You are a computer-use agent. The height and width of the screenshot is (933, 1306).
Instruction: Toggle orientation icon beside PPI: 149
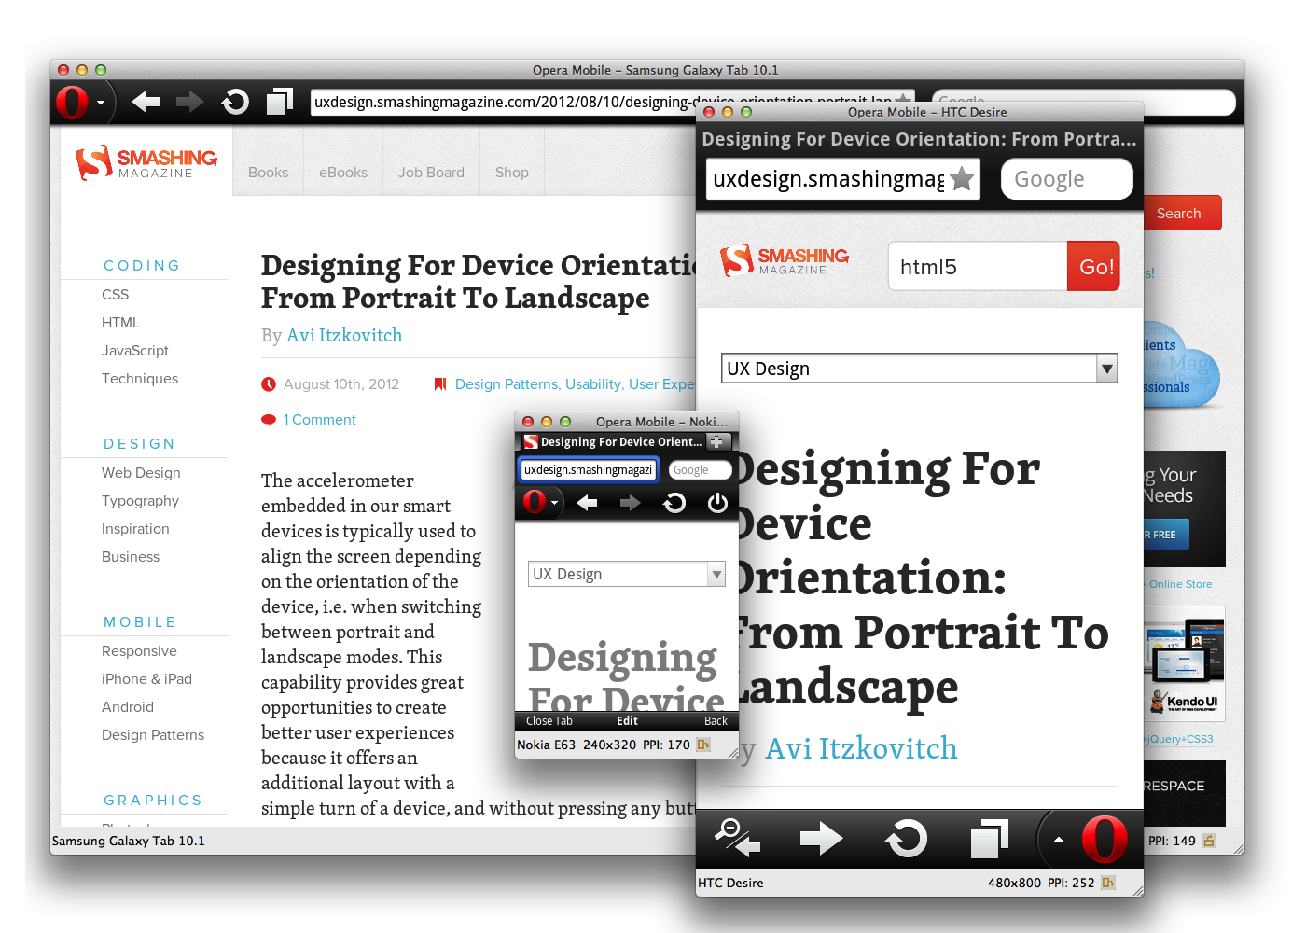click(x=1209, y=841)
